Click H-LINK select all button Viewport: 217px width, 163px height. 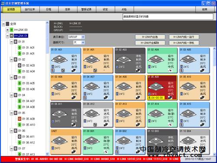click(150, 37)
